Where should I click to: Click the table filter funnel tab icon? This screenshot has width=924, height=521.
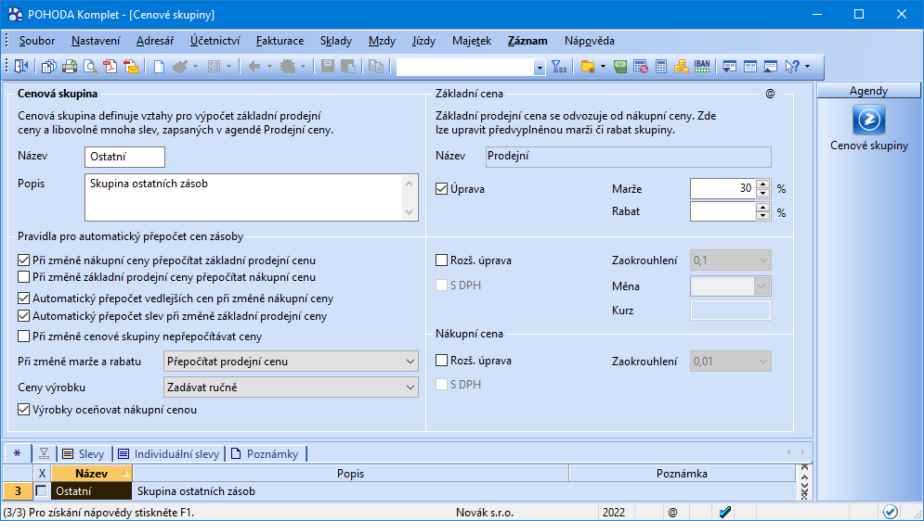click(45, 453)
